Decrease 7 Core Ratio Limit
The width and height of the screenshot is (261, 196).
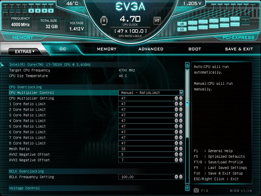(x=181, y=138)
